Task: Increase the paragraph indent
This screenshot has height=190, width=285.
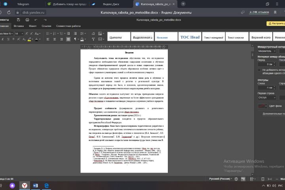Action: (75, 34)
